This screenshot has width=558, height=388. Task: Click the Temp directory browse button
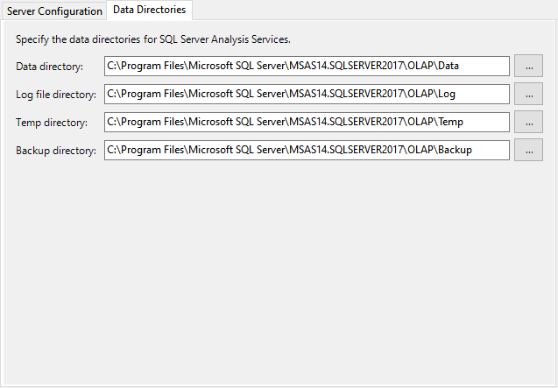(528, 122)
